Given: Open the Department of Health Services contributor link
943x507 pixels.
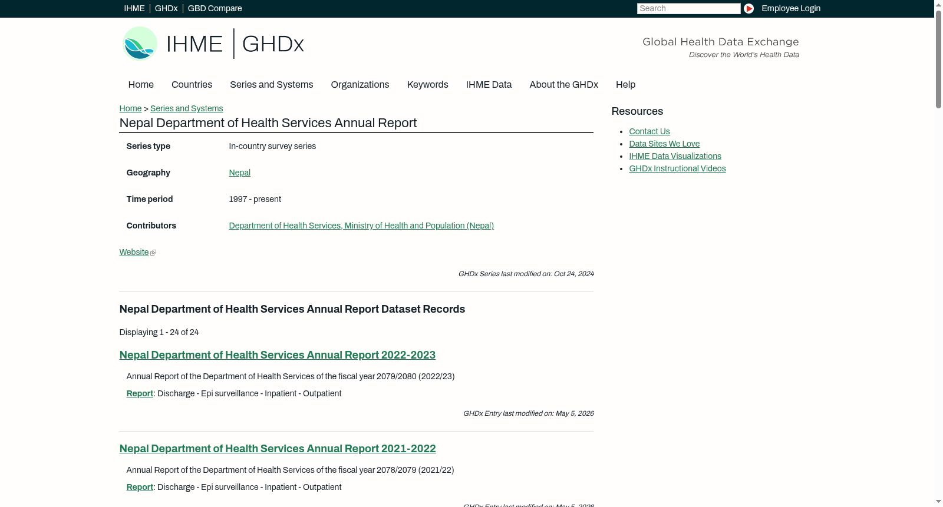Looking at the screenshot, I should tap(361, 226).
